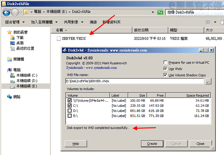This screenshot has width=224, height=155.
Task: Open view options dropdown arrow
Action: pos(215,22)
